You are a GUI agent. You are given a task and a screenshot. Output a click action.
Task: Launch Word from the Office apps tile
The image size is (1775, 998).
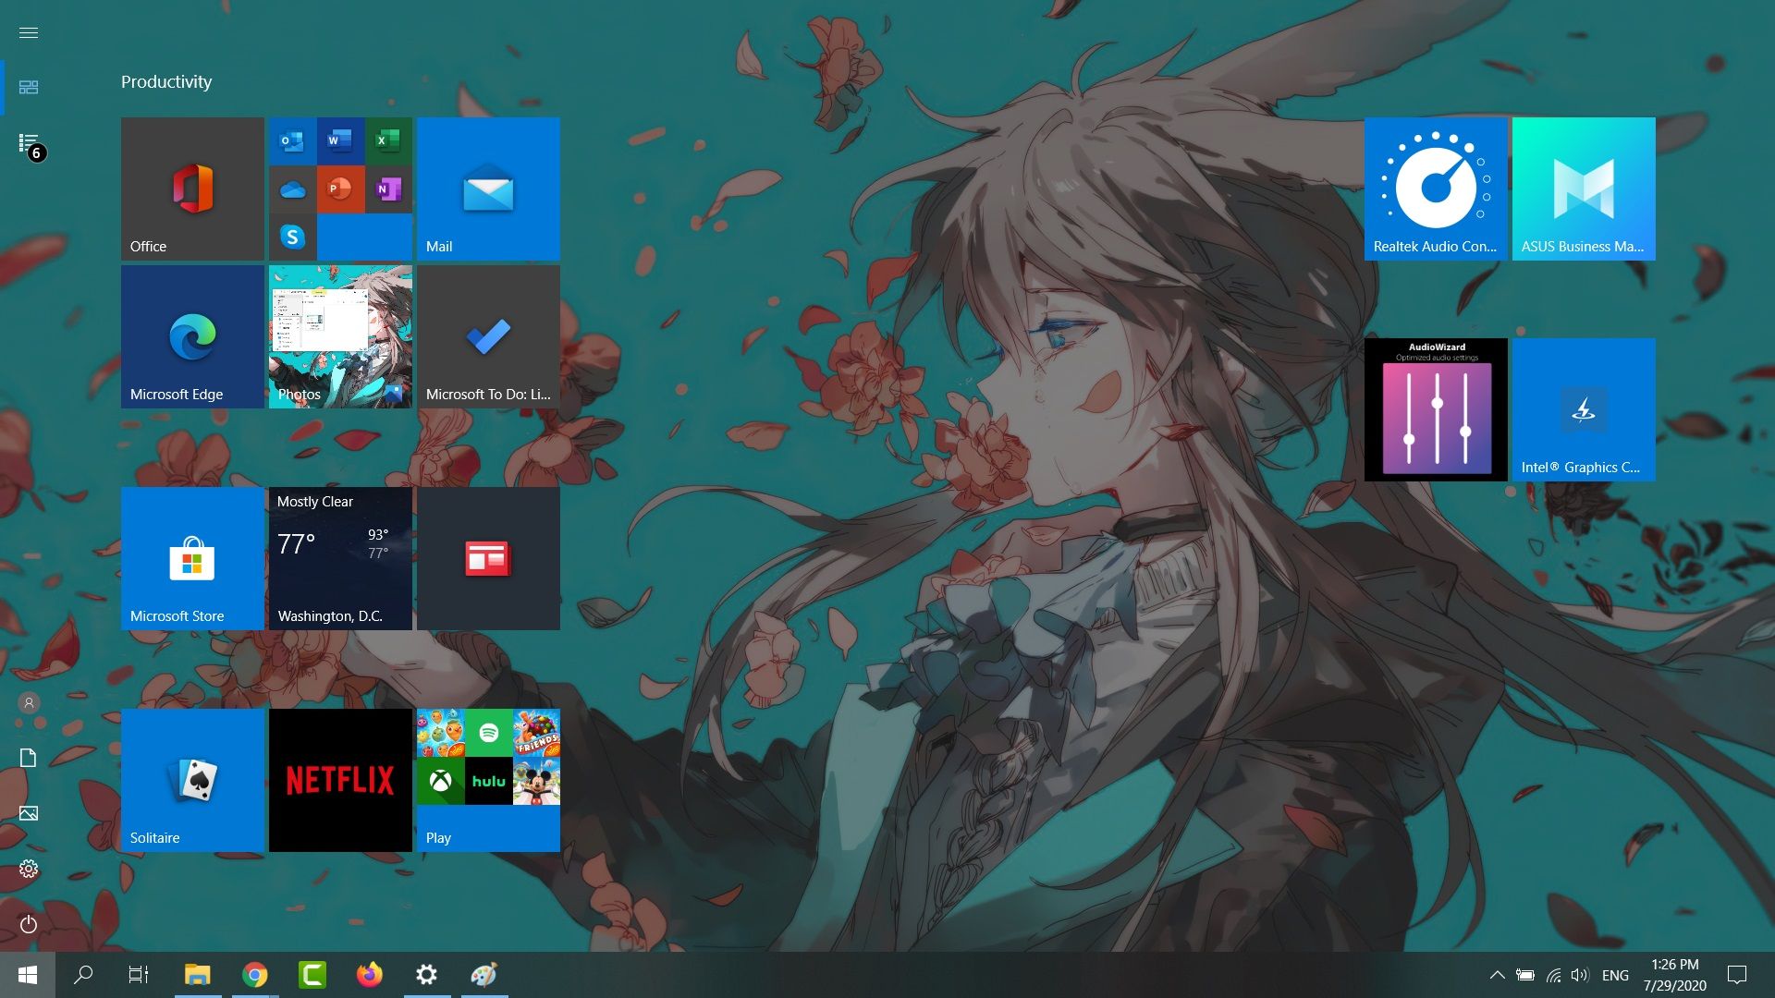[x=340, y=141]
